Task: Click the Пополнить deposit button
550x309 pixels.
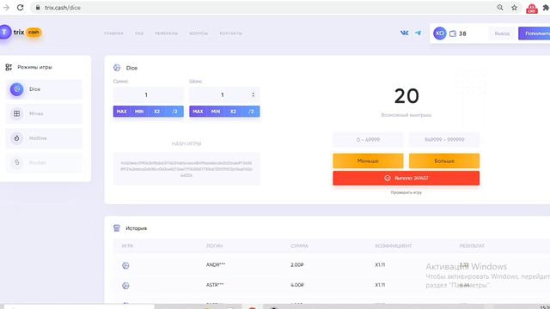Action: [535, 33]
